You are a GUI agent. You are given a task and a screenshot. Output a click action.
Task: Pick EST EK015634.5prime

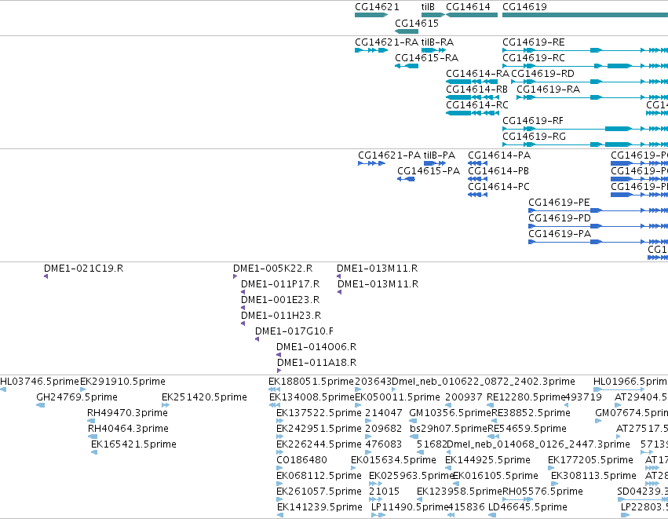[x=393, y=460]
